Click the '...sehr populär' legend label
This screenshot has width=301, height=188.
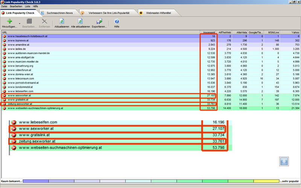point(289,181)
